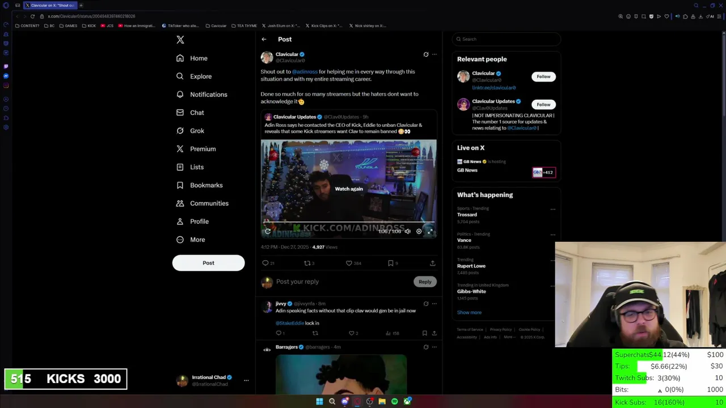Screen dimensions: 726x408
Task: Click the X logo above Home
Action: [x=180, y=40]
